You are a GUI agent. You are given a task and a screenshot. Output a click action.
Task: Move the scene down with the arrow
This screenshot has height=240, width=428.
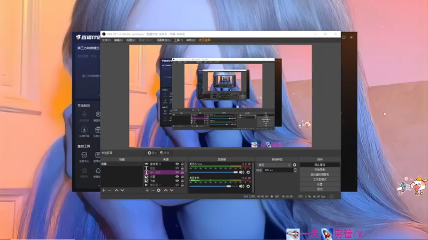point(123,190)
